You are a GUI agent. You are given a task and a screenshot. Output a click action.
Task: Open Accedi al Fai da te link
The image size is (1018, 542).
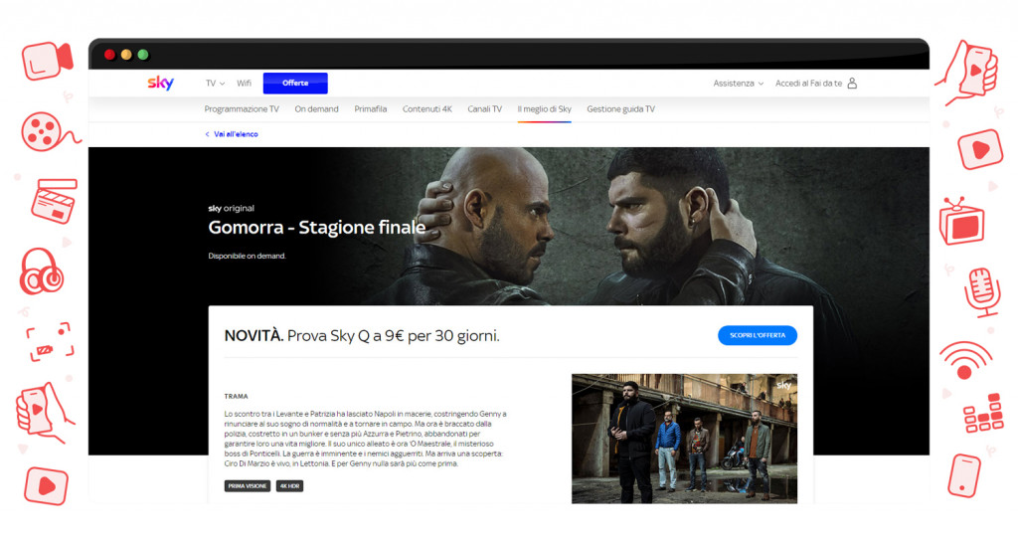point(808,84)
